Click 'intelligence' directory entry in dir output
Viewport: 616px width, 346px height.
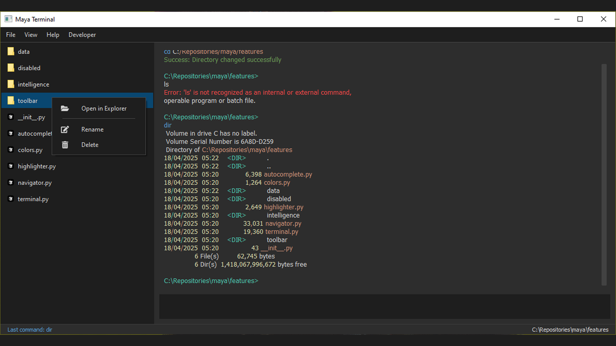283,216
